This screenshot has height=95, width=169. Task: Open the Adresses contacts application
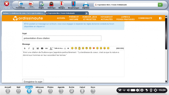tap(40, 90)
